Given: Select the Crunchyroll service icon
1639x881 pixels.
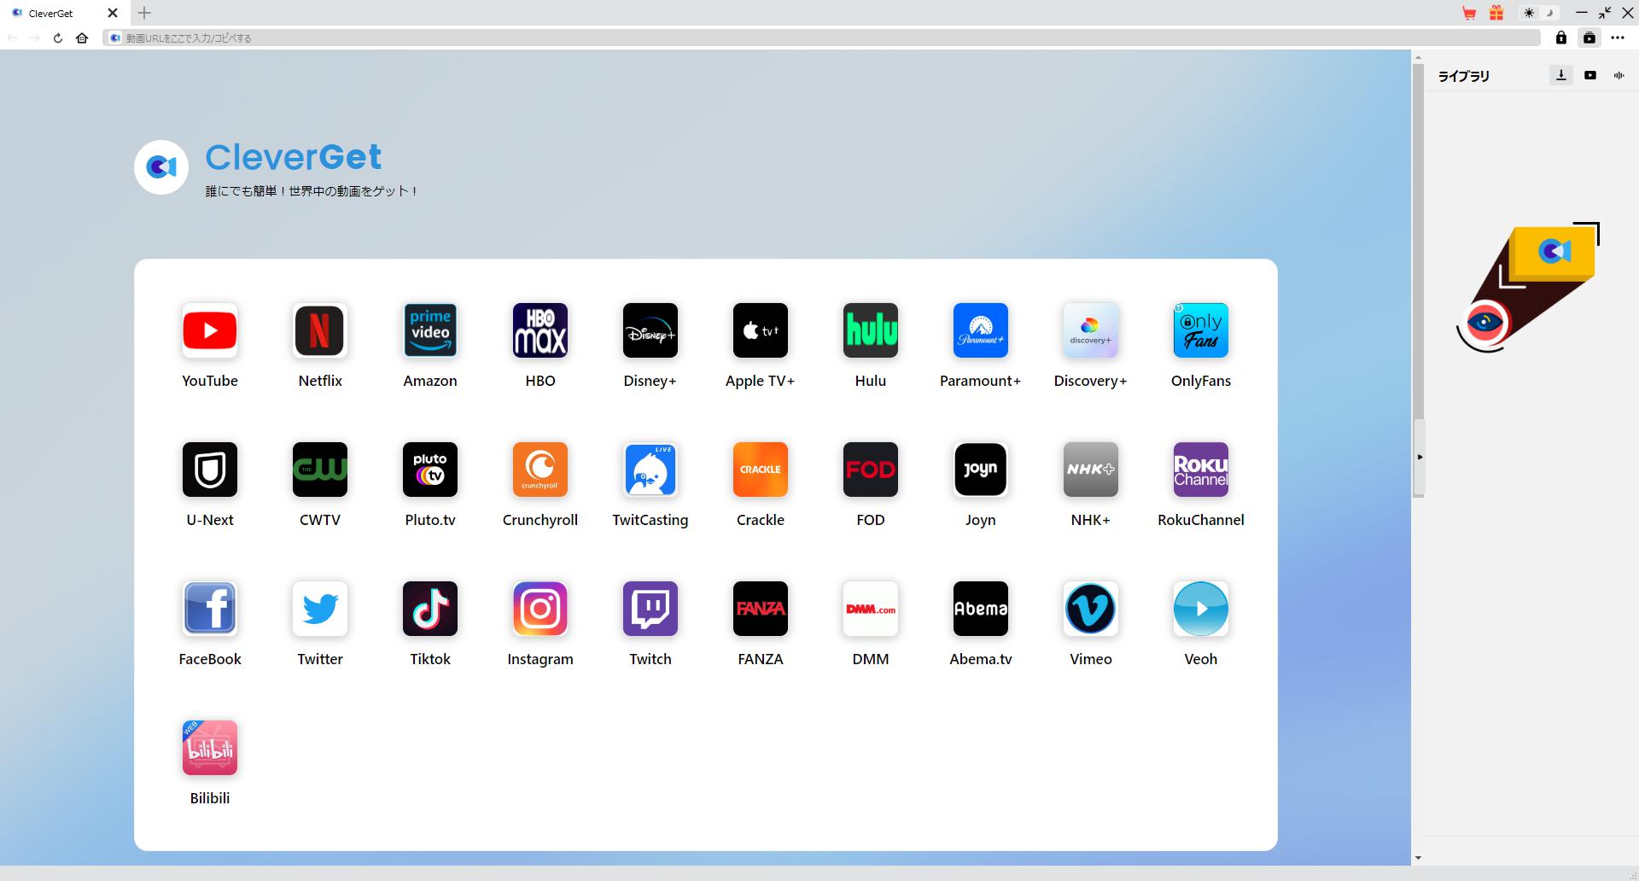Looking at the screenshot, I should click(540, 470).
